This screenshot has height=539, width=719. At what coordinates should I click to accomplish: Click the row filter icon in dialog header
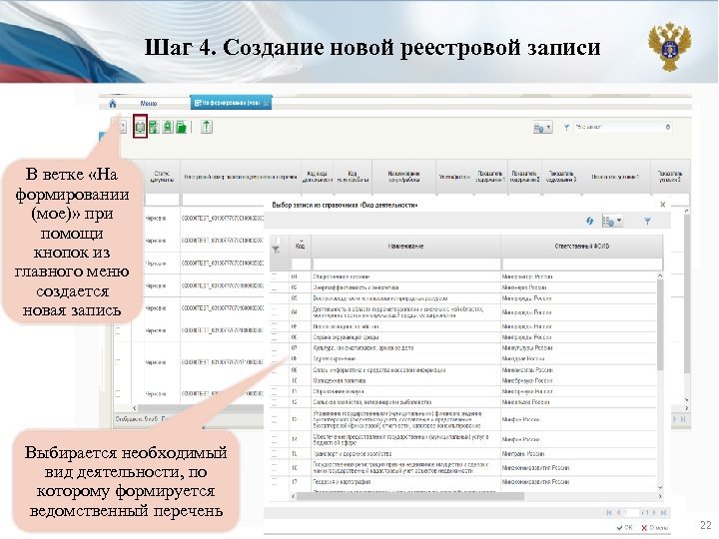(x=276, y=250)
